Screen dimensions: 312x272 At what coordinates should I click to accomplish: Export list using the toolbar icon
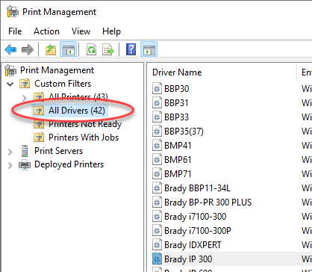108,49
